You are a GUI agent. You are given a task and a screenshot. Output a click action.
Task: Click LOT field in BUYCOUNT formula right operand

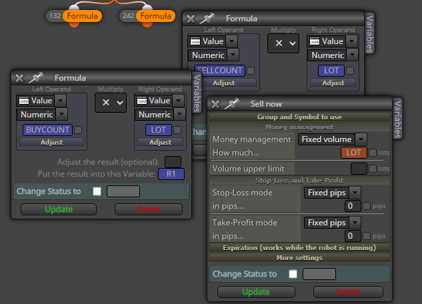(x=159, y=130)
